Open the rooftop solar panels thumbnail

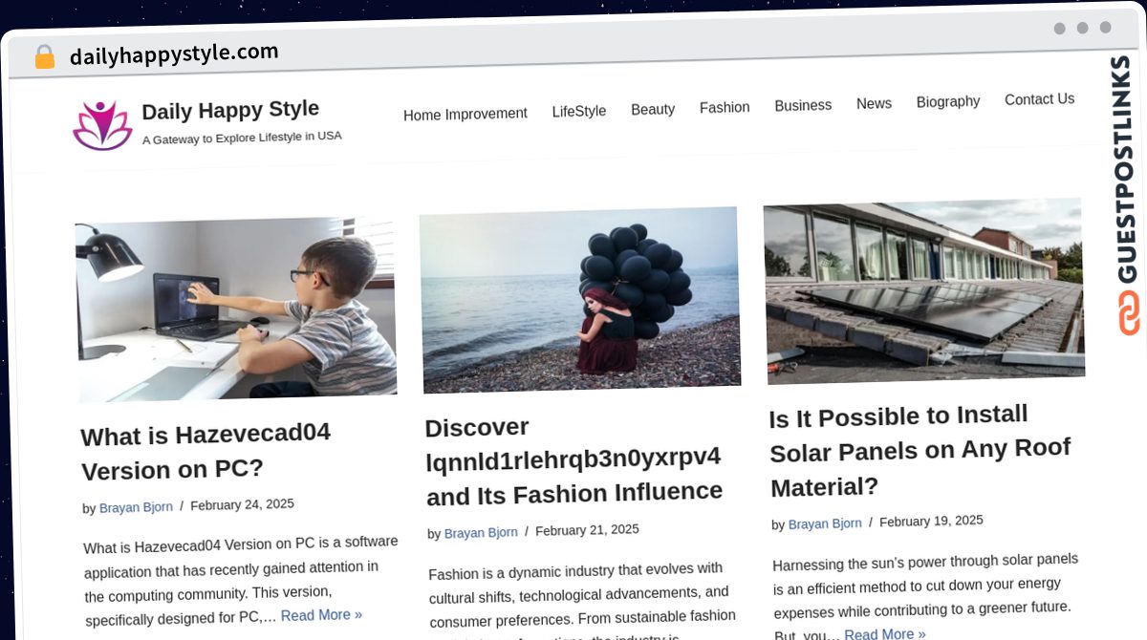point(924,289)
